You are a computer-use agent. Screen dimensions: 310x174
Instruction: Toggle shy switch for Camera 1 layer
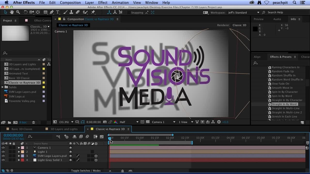tap(71, 148)
